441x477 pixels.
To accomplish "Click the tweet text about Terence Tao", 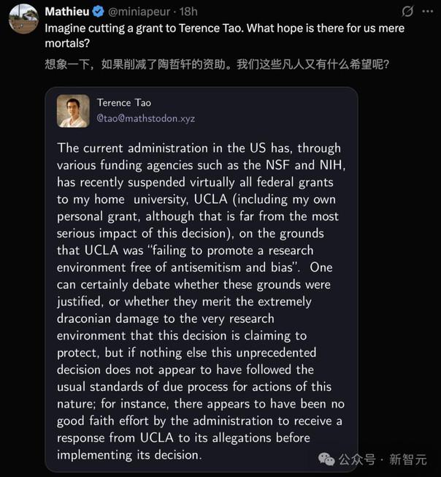I will click(x=224, y=36).
